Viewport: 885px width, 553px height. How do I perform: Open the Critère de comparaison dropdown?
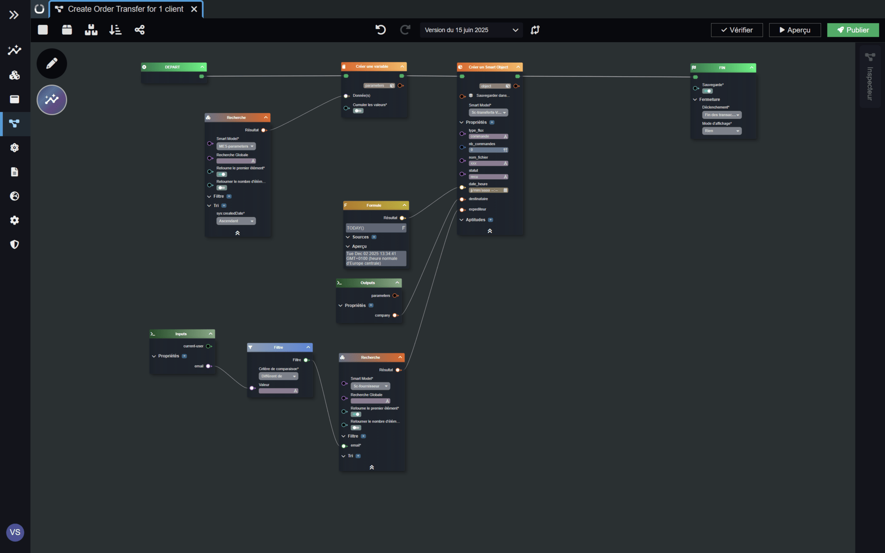coord(278,377)
